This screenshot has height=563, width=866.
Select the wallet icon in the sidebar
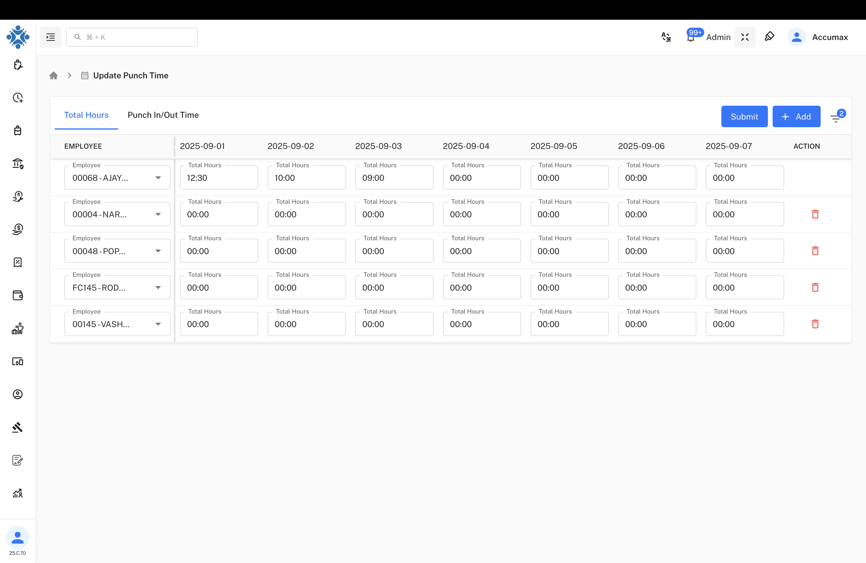[x=18, y=295]
